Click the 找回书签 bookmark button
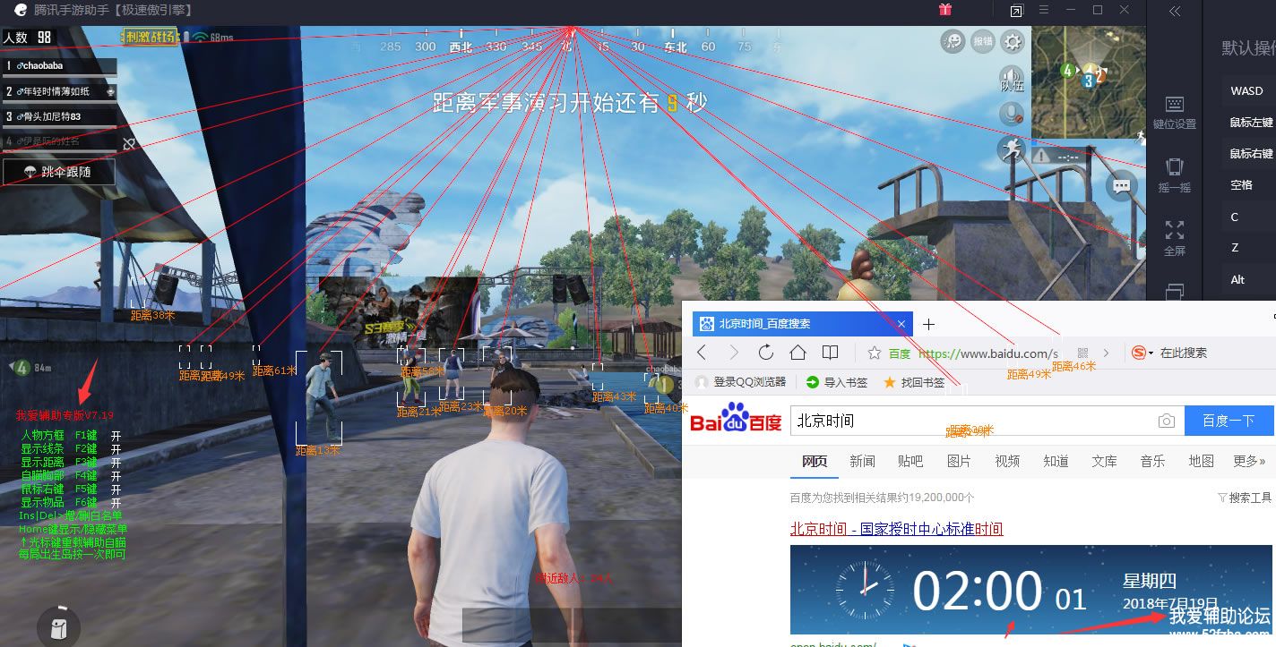Image resolution: width=1276 pixels, height=647 pixels. 914,382
